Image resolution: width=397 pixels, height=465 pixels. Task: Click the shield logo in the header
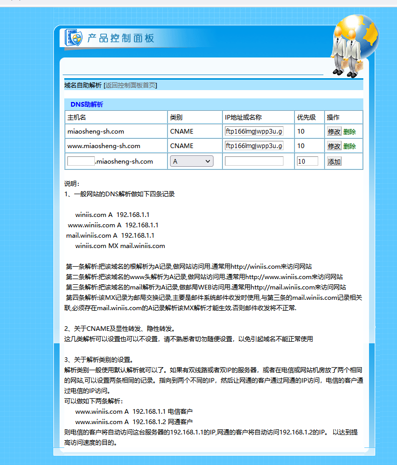point(73,38)
